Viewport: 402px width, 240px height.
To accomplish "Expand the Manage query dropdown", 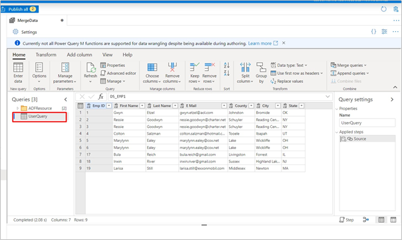I will [x=112, y=81].
